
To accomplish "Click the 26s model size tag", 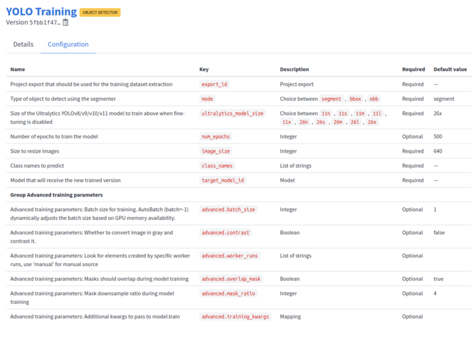I will tap(320, 122).
